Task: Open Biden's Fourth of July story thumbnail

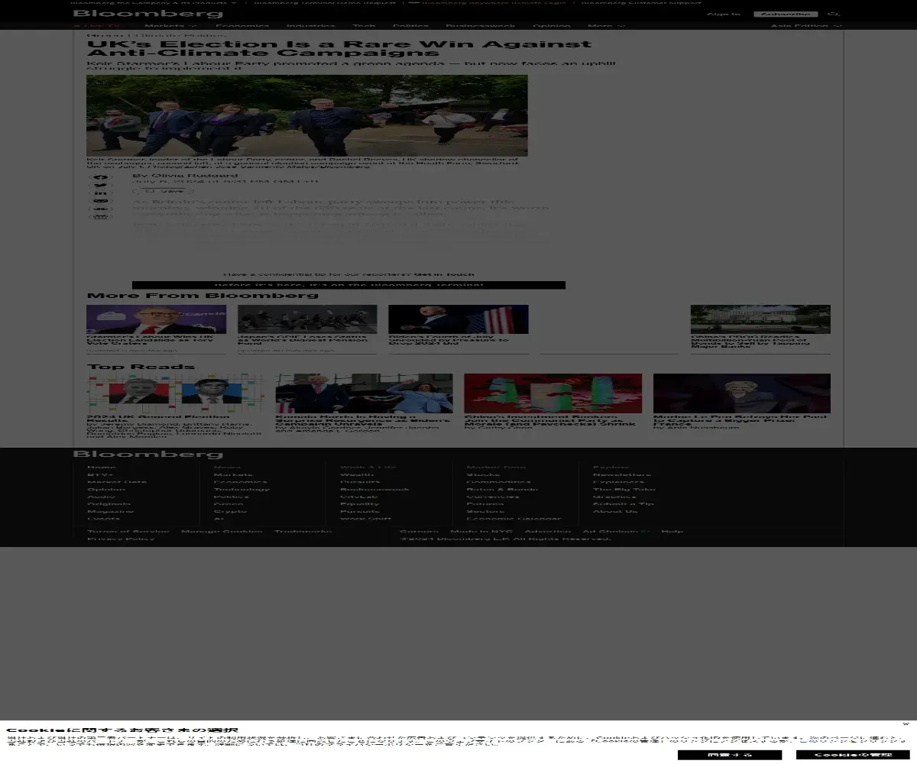Action: point(458,319)
